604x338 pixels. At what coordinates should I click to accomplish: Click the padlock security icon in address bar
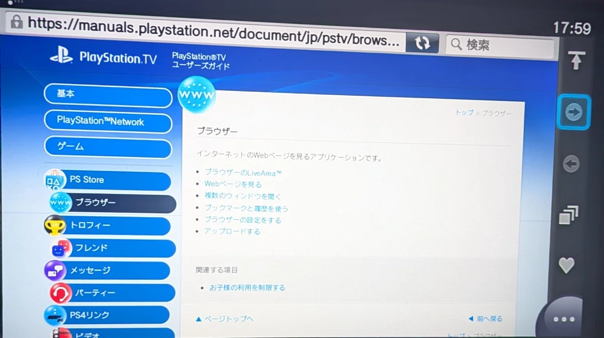point(17,21)
